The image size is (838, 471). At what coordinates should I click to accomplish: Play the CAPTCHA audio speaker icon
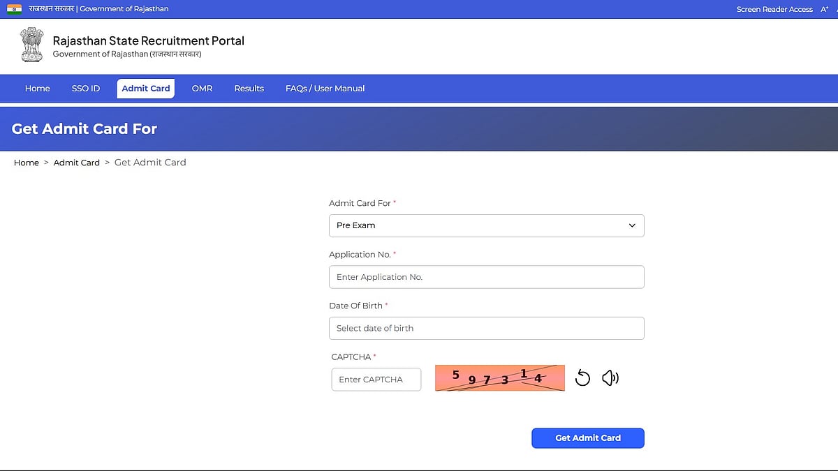(610, 378)
